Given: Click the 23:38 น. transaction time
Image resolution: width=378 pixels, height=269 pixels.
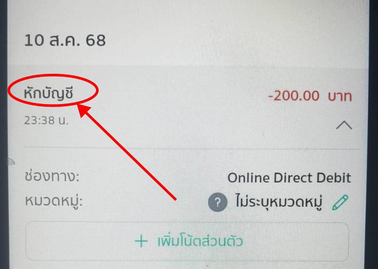Looking at the screenshot, I should [x=46, y=120].
